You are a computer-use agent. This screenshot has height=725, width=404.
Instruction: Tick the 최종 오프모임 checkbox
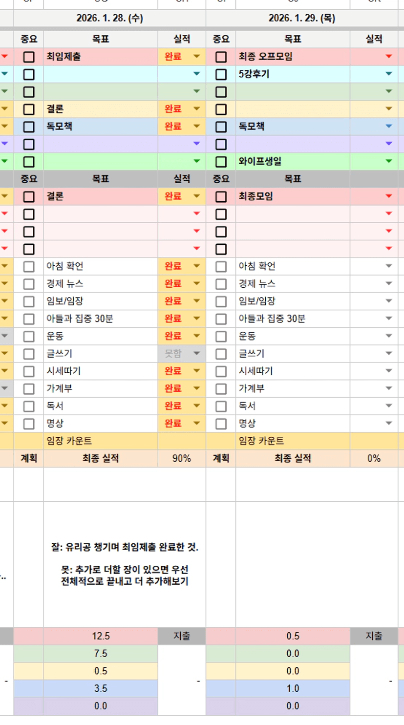221,57
